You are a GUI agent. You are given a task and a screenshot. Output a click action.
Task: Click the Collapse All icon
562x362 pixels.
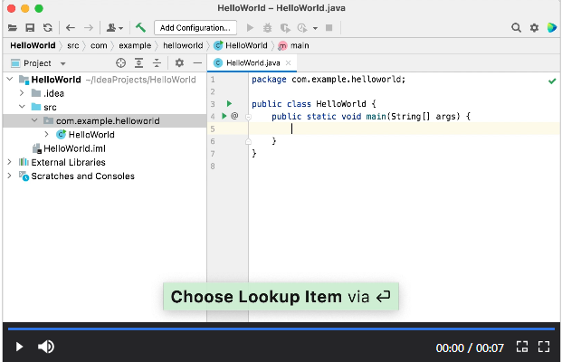click(157, 63)
